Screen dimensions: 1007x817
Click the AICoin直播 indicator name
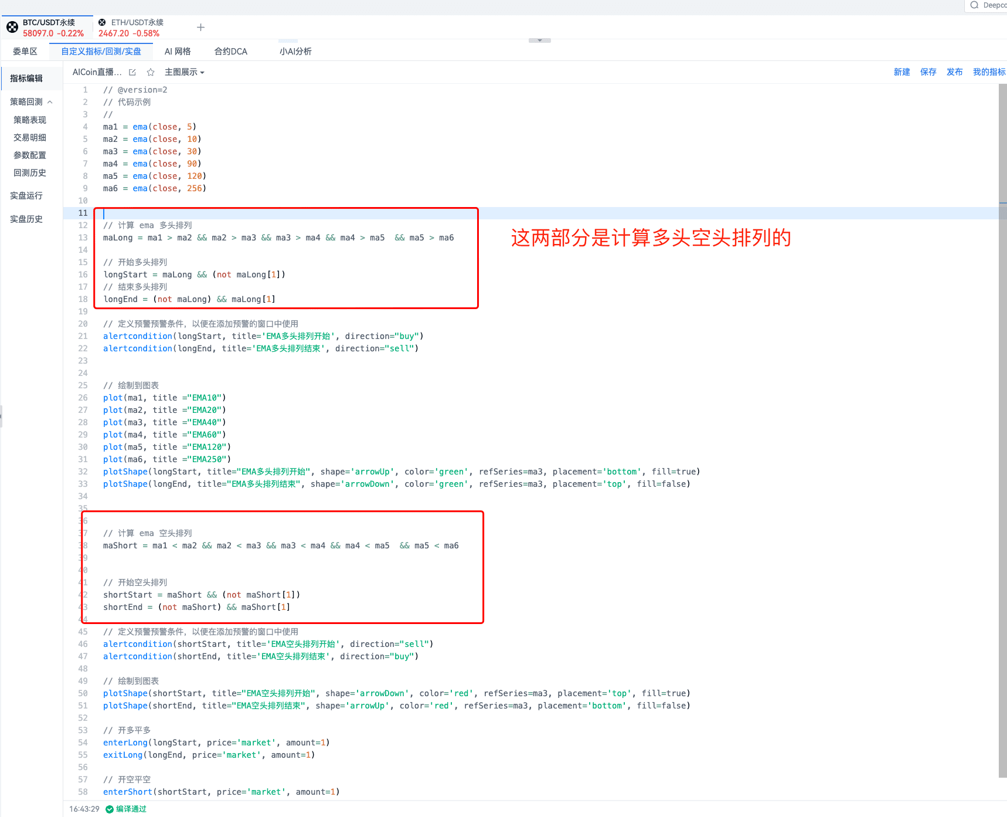[x=97, y=72]
